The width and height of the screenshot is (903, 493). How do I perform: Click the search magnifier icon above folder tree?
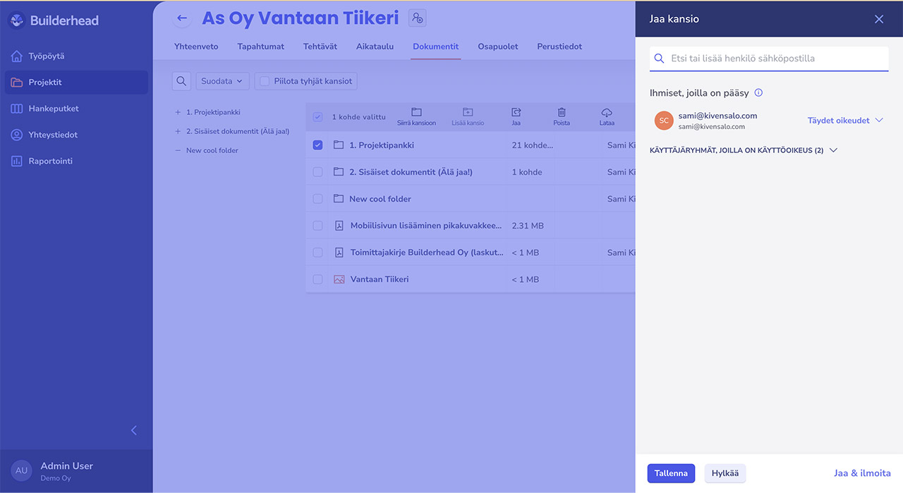[181, 81]
